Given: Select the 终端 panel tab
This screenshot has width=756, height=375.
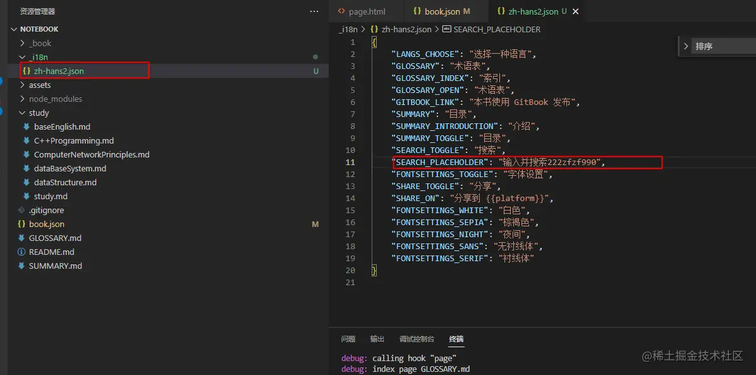Looking at the screenshot, I should 456,339.
